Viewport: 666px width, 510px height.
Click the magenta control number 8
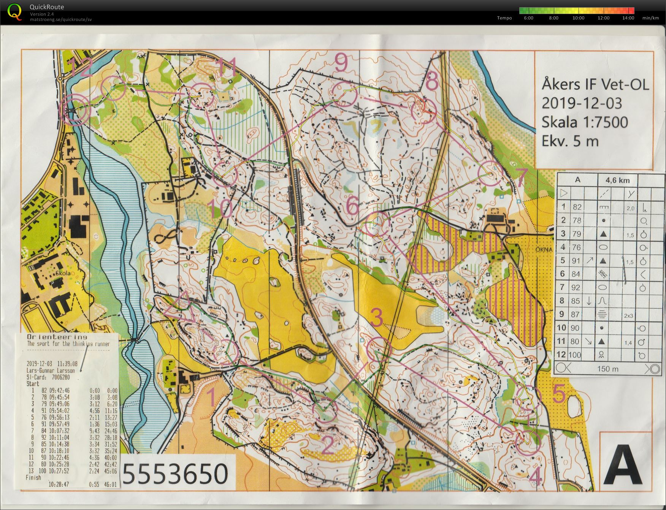[431, 81]
